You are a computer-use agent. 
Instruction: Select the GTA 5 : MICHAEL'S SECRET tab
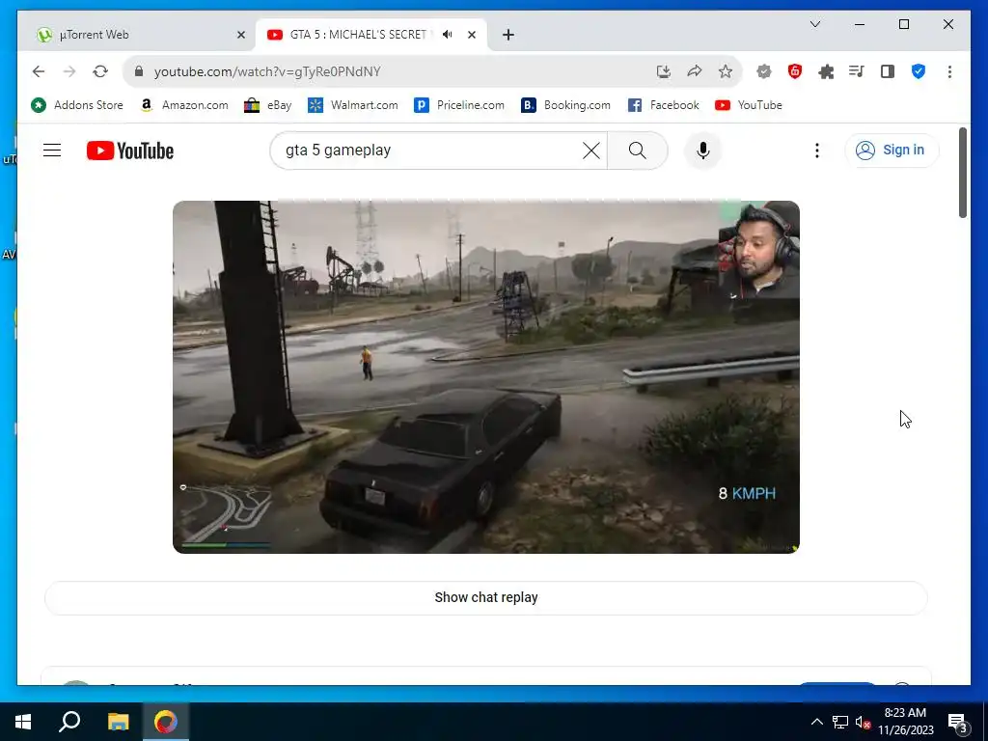point(358,35)
